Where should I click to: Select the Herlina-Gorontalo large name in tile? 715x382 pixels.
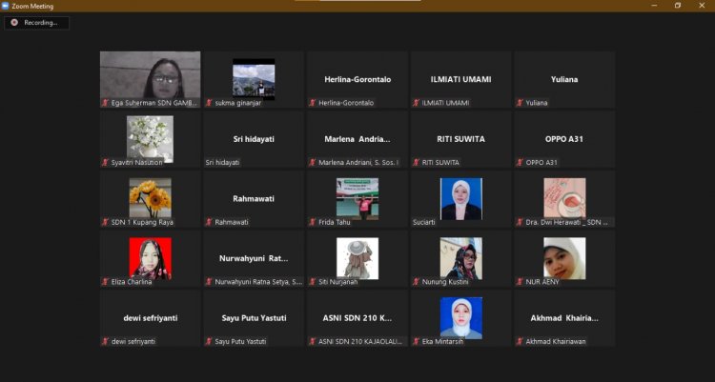point(357,79)
